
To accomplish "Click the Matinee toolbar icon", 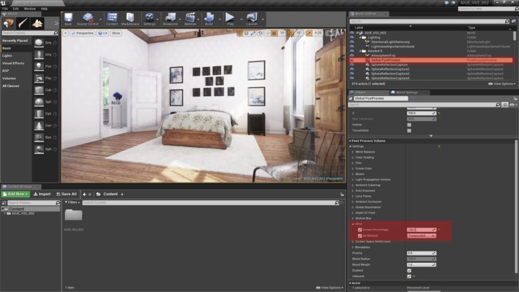I will click(191, 19).
